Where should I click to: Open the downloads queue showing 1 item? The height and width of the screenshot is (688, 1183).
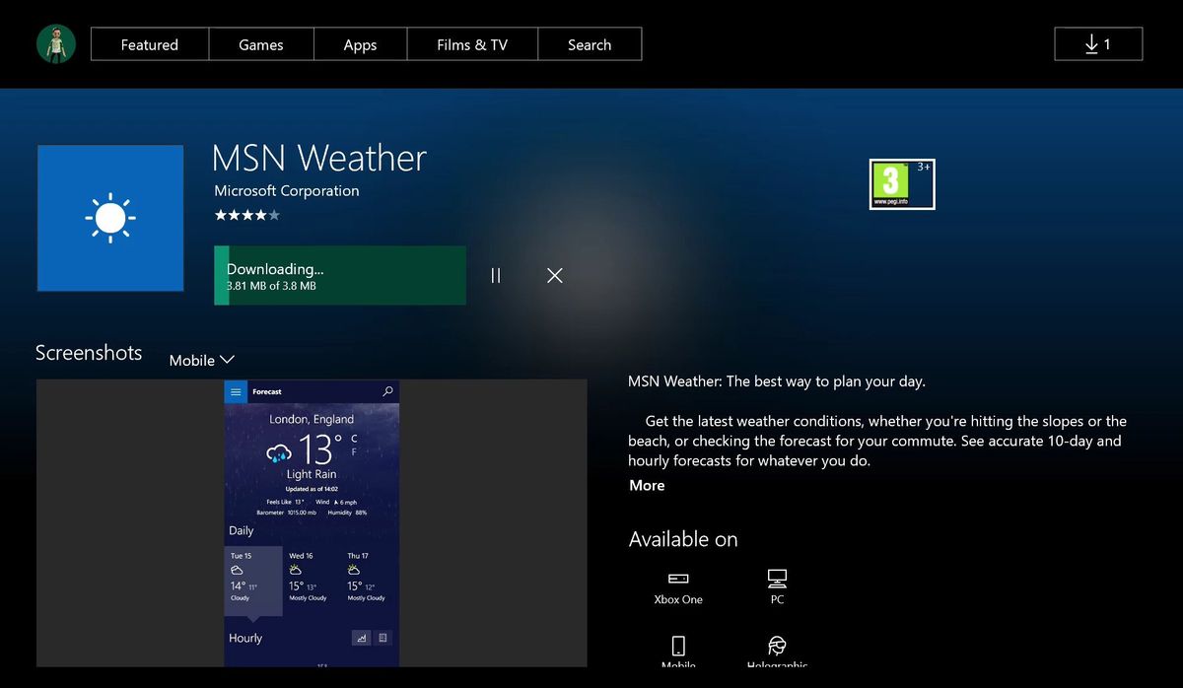(1098, 44)
